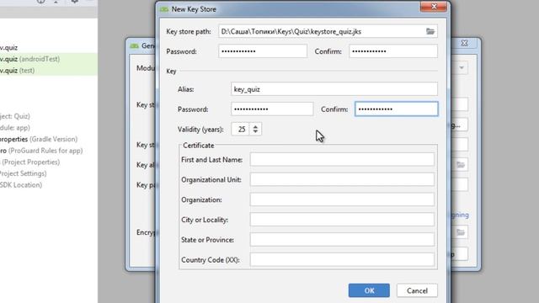Click the Android icon in New Key Store title
539x303 pixels.
tap(164, 9)
